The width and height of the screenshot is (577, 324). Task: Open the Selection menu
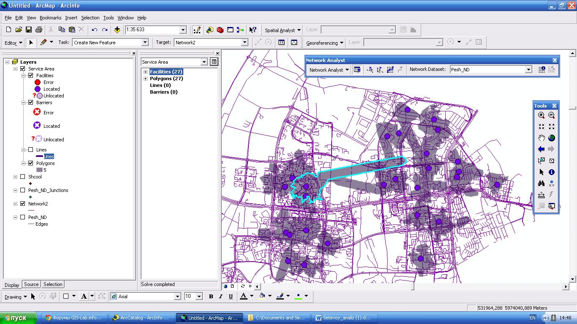click(90, 18)
